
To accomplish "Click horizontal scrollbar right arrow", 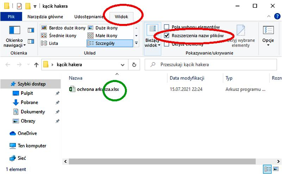I will (x=278, y=161).
